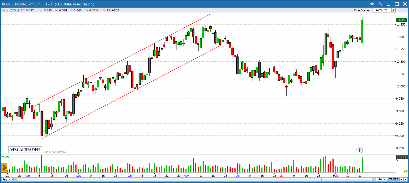Image resolution: width=409 pixels, height=183 pixels.
Task: Click the 11.340 current price tag
Action: (x=402, y=20)
